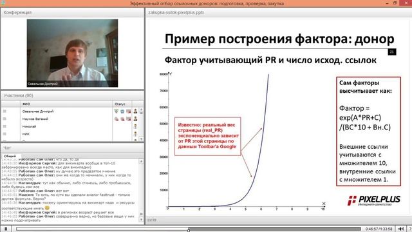This screenshot has width=412, height=232.
Task: Select participant name НИК
Action: click(26, 134)
